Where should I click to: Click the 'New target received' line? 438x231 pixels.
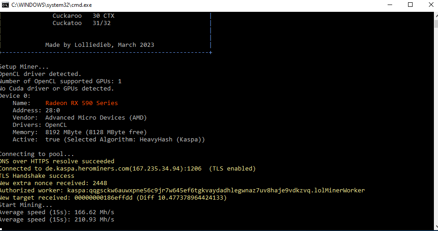tap(113, 198)
